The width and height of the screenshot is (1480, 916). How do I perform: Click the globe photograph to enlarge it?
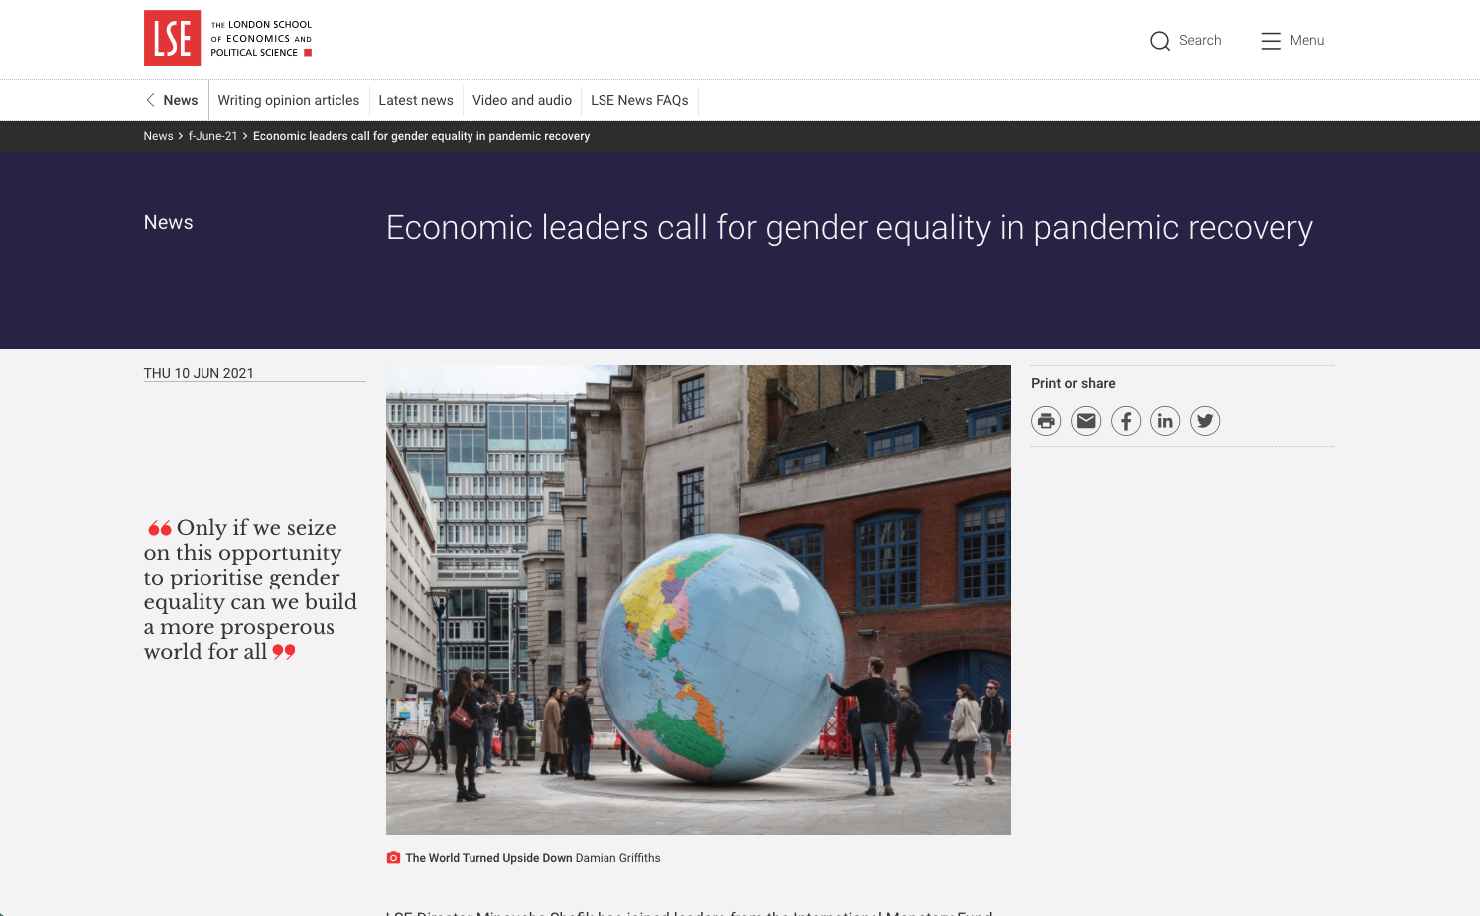click(698, 598)
